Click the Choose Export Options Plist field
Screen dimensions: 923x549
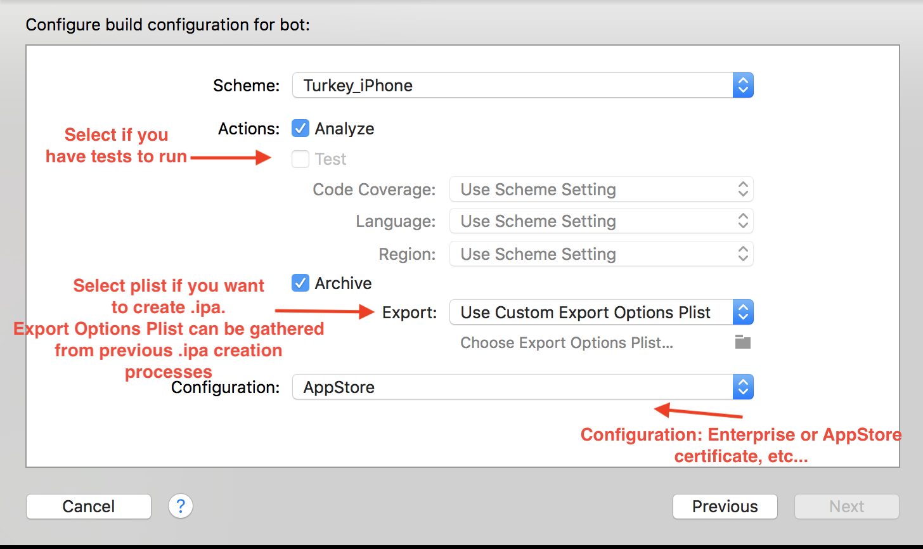click(x=567, y=343)
